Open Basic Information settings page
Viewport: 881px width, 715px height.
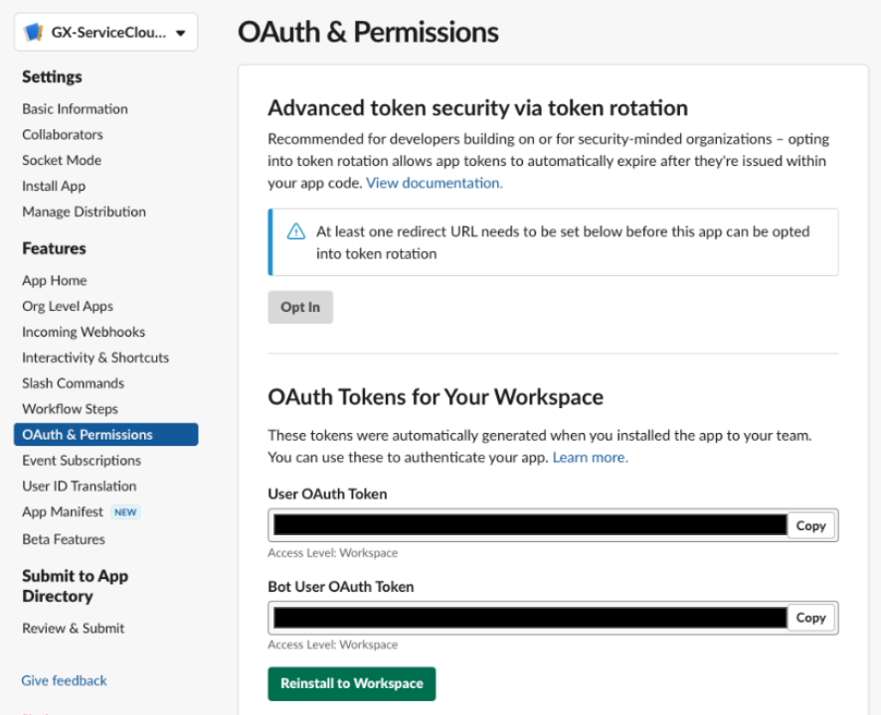coord(75,109)
